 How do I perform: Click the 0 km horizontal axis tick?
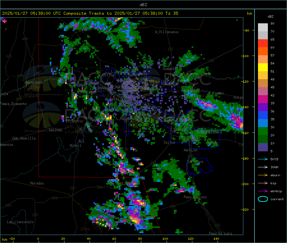click(38, 239)
